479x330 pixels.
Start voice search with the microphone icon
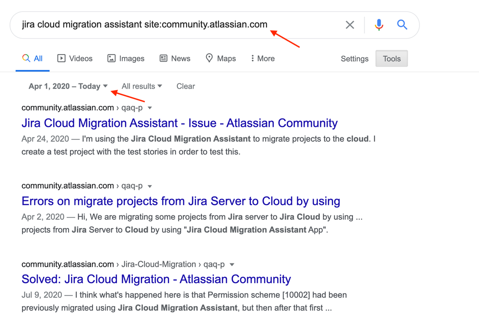(x=379, y=25)
